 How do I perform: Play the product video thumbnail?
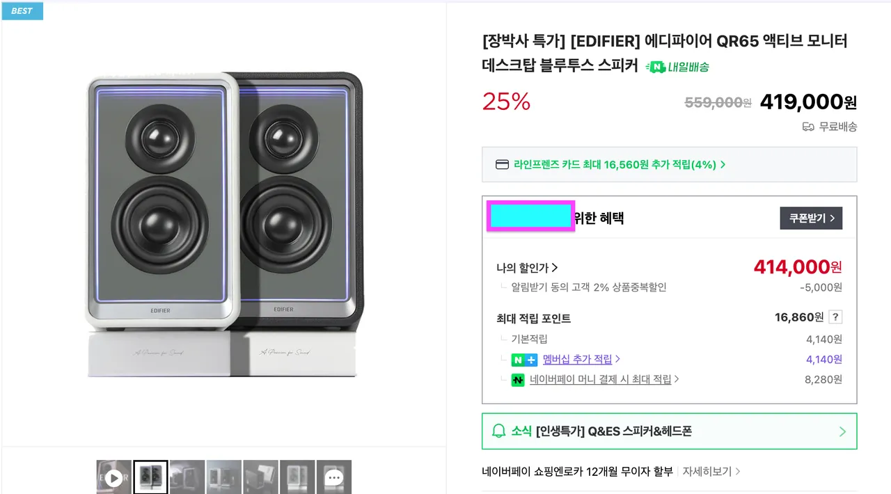(114, 477)
